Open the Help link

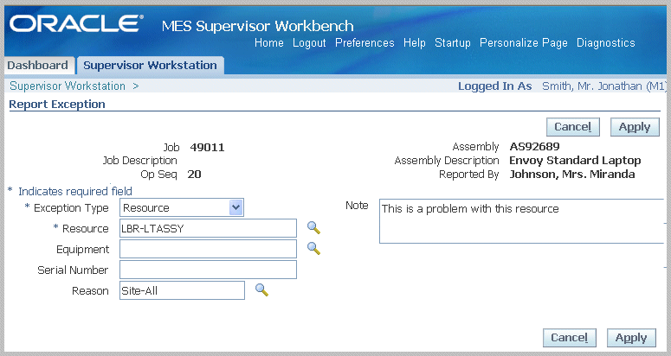(414, 42)
